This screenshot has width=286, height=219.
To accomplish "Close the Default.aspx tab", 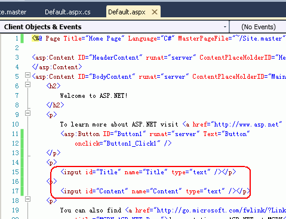I will (x=155, y=12).
